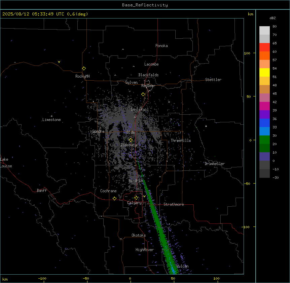
Task: Click the HighRiver label
Action: pos(145,250)
